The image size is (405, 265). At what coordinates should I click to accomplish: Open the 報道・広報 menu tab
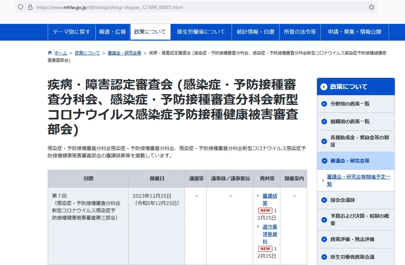coord(112,32)
